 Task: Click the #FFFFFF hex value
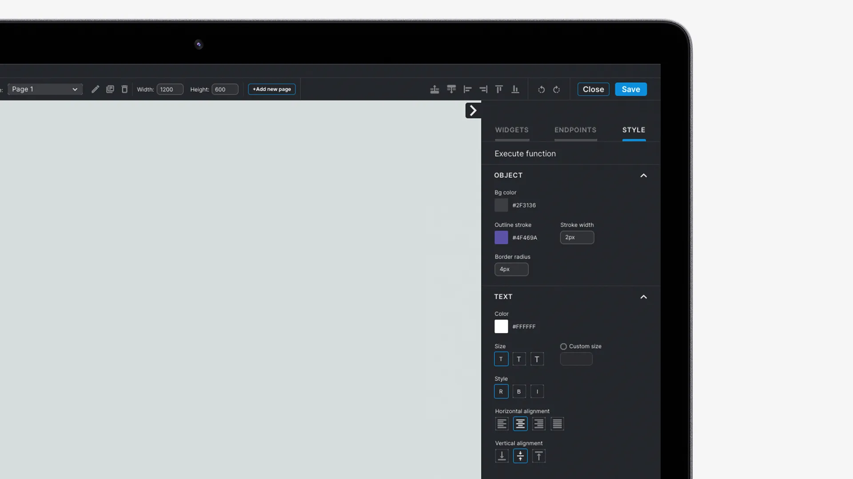pos(524,327)
